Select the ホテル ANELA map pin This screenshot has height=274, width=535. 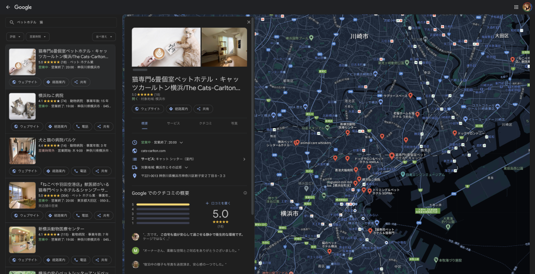(369, 167)
